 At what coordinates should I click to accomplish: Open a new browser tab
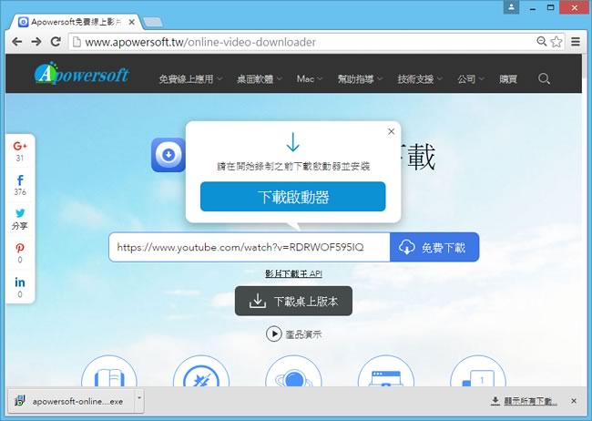(x=153, y=22)
